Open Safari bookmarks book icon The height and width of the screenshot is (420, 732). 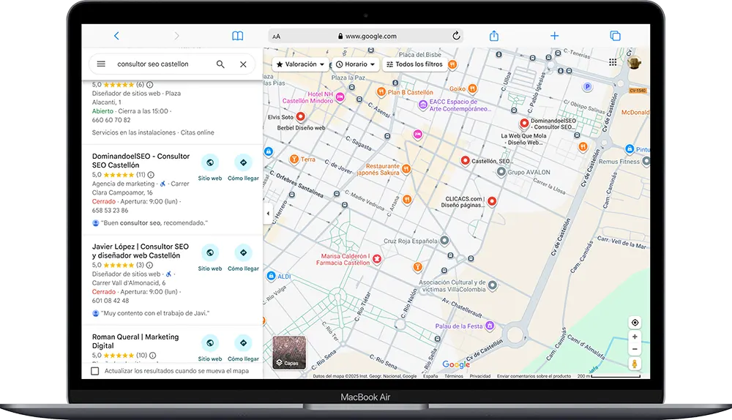tap(237, 36)
